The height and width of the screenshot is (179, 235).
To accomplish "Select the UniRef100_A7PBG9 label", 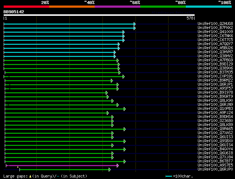I will coord(215,60).
